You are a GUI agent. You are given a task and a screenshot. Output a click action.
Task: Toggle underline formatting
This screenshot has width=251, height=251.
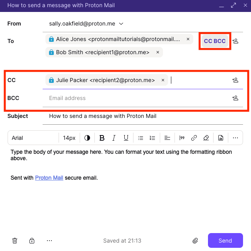tap(126, 138)
